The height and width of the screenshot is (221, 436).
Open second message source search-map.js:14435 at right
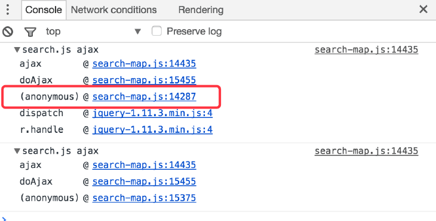pos(366,151)
